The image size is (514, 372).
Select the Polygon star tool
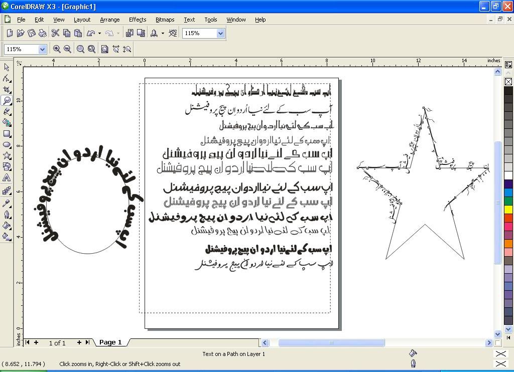7,156
